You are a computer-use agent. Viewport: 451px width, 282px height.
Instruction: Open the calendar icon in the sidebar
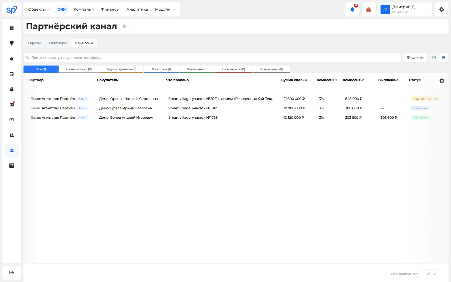point(12,74)
